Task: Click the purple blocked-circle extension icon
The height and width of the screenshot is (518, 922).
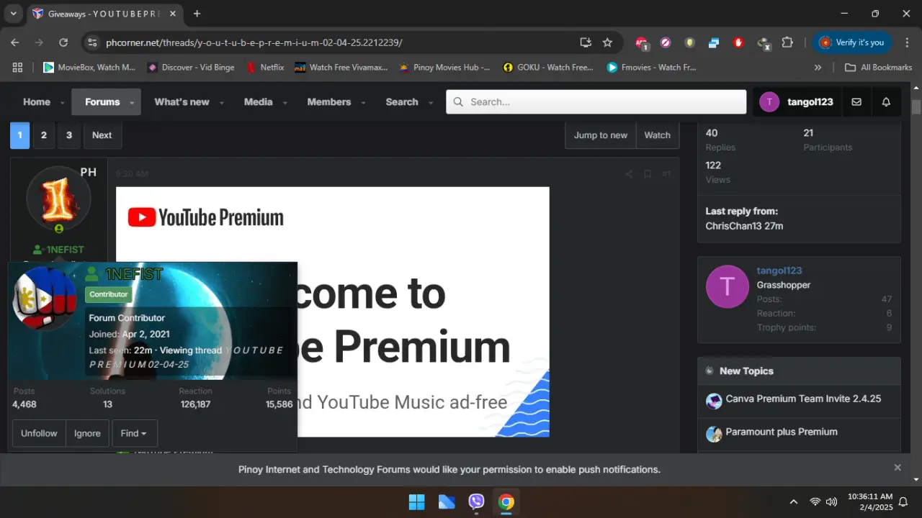Action: [x=666, y=42]
